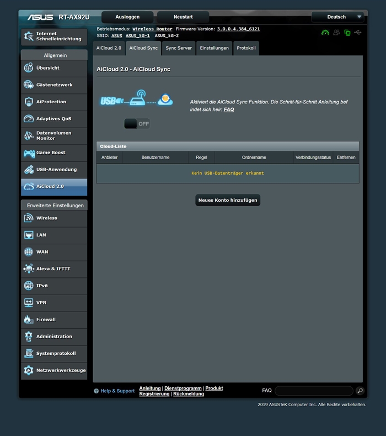Click the Systemprotokoll icon
Screen dimensions: 386x436
click(x=29, y=354)
